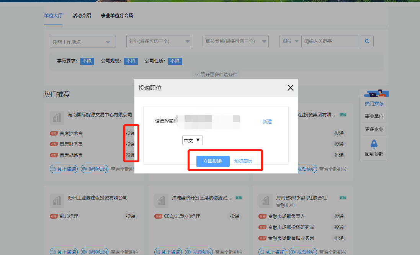Switch to the 事业单位分会场 tab

coord(117,16)
